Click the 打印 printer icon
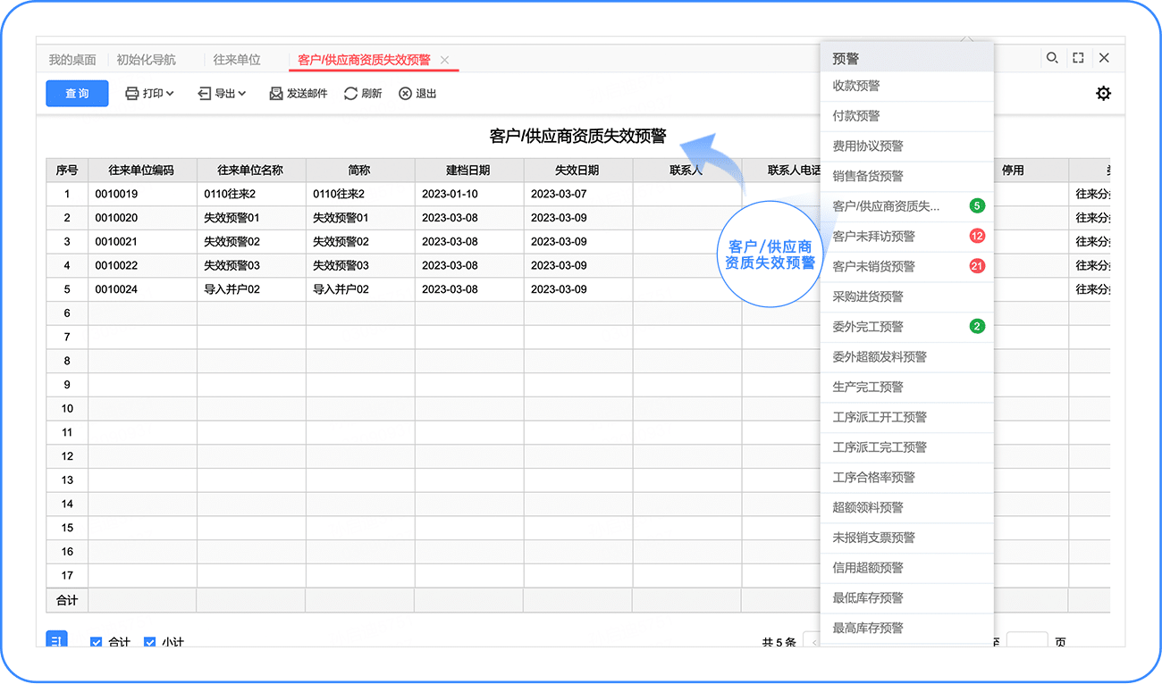Screen dimensions: 1162x684 (132, 94)
